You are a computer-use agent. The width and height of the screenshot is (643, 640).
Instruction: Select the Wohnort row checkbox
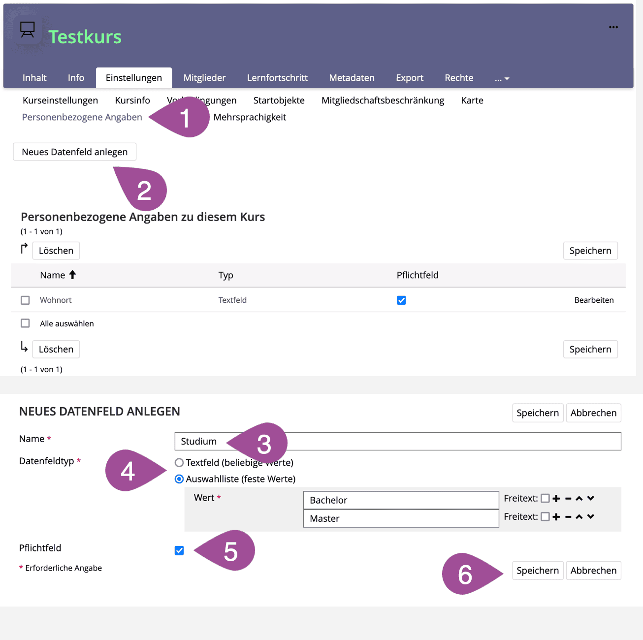point(25,300)
